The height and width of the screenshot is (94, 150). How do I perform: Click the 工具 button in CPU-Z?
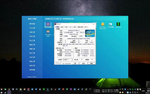75,63
